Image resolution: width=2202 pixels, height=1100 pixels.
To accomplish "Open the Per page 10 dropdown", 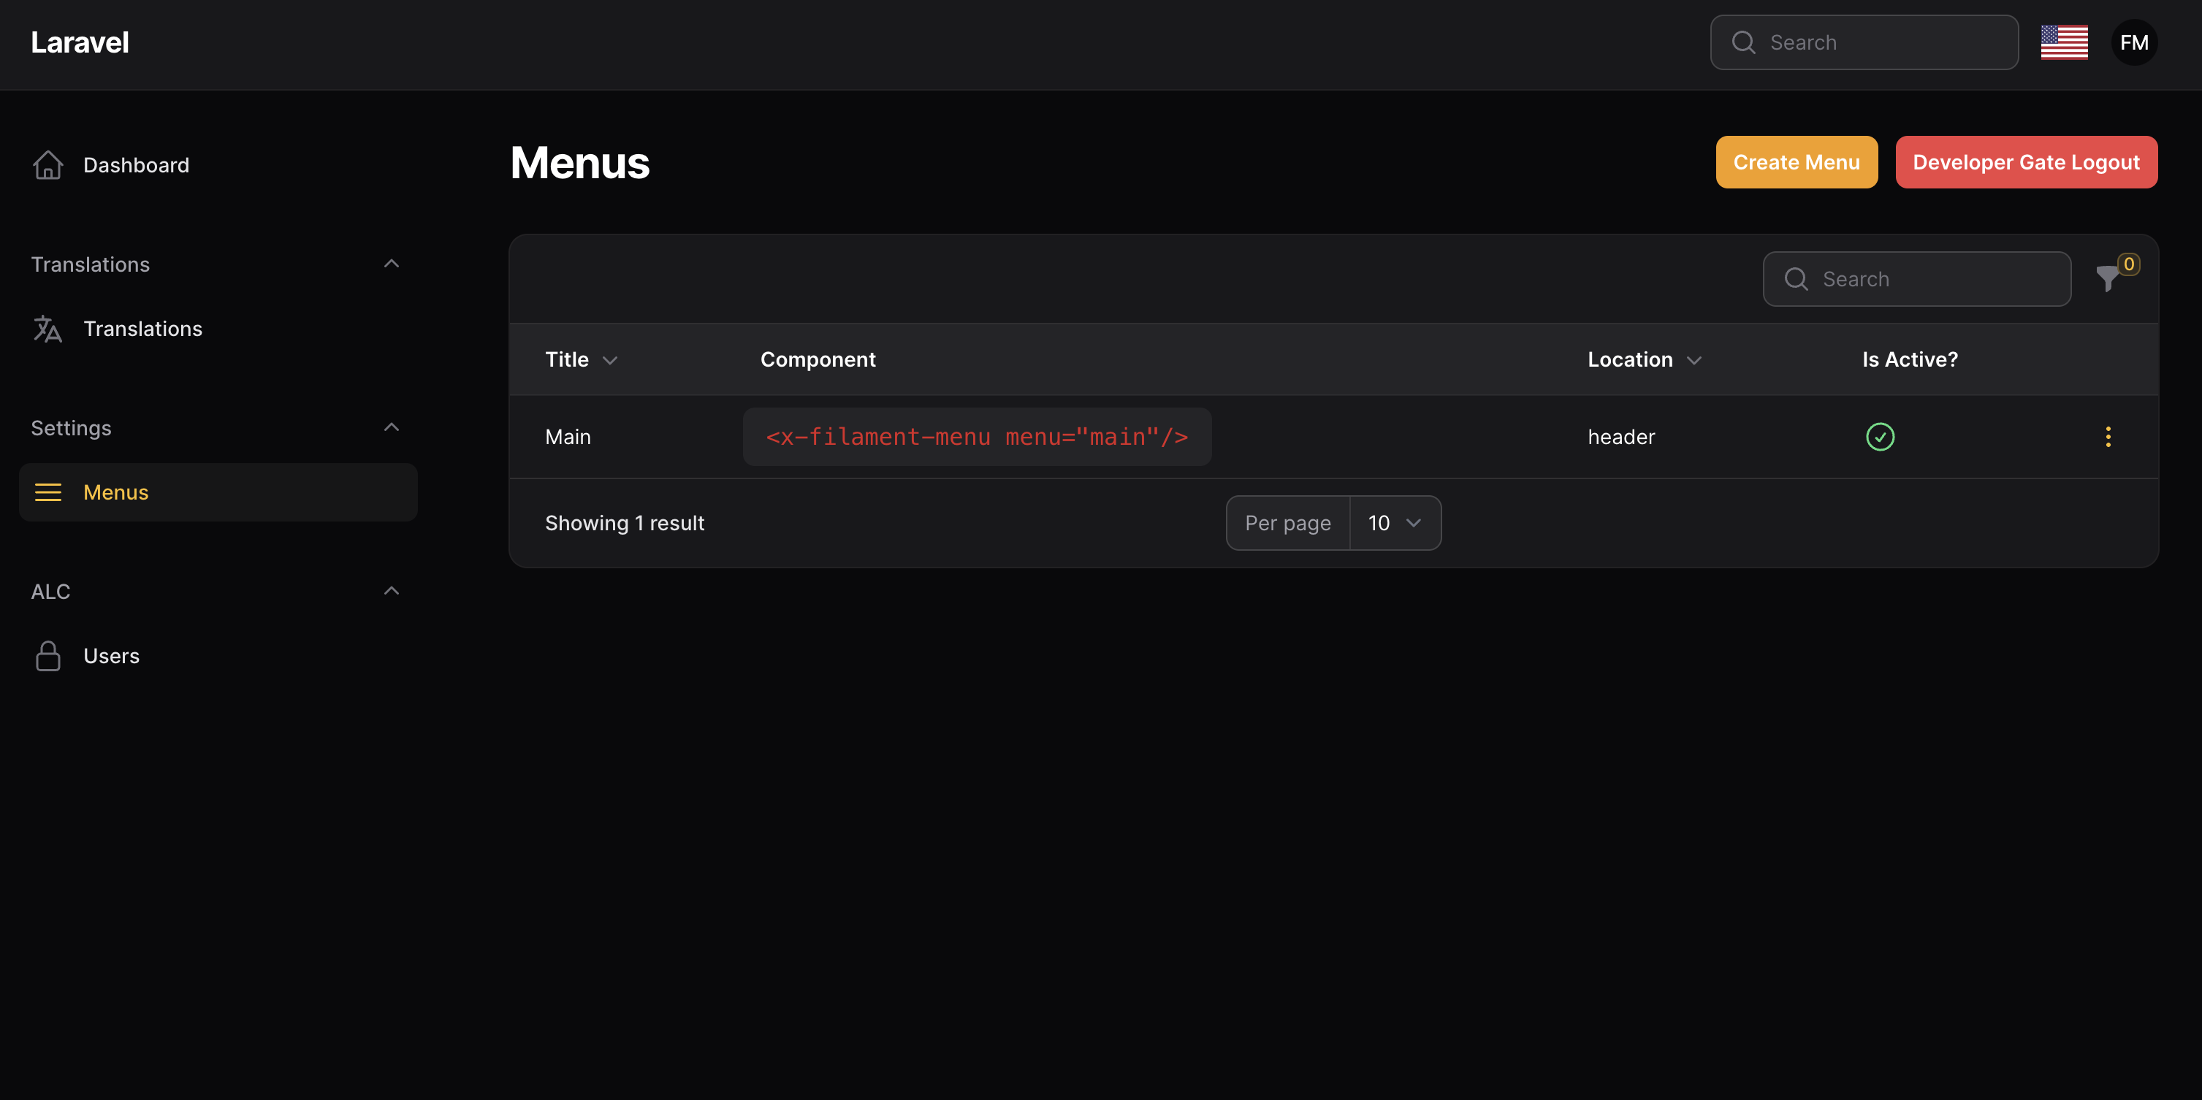I will (x=1394, y=523).
